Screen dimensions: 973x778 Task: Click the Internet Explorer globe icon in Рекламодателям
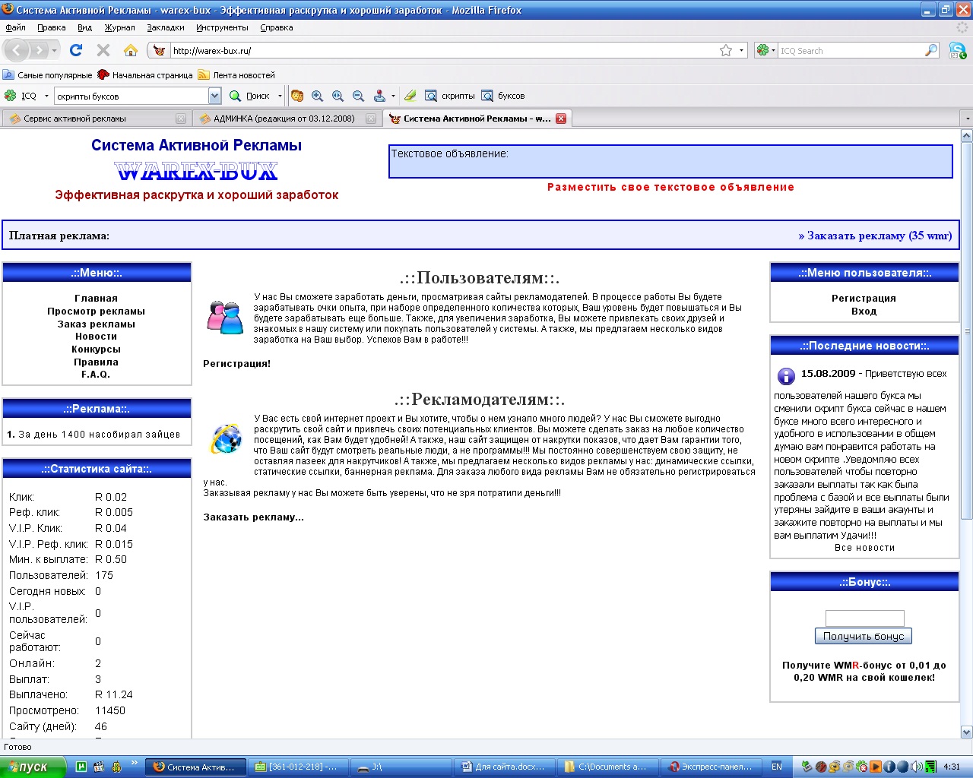coord(226,439)
